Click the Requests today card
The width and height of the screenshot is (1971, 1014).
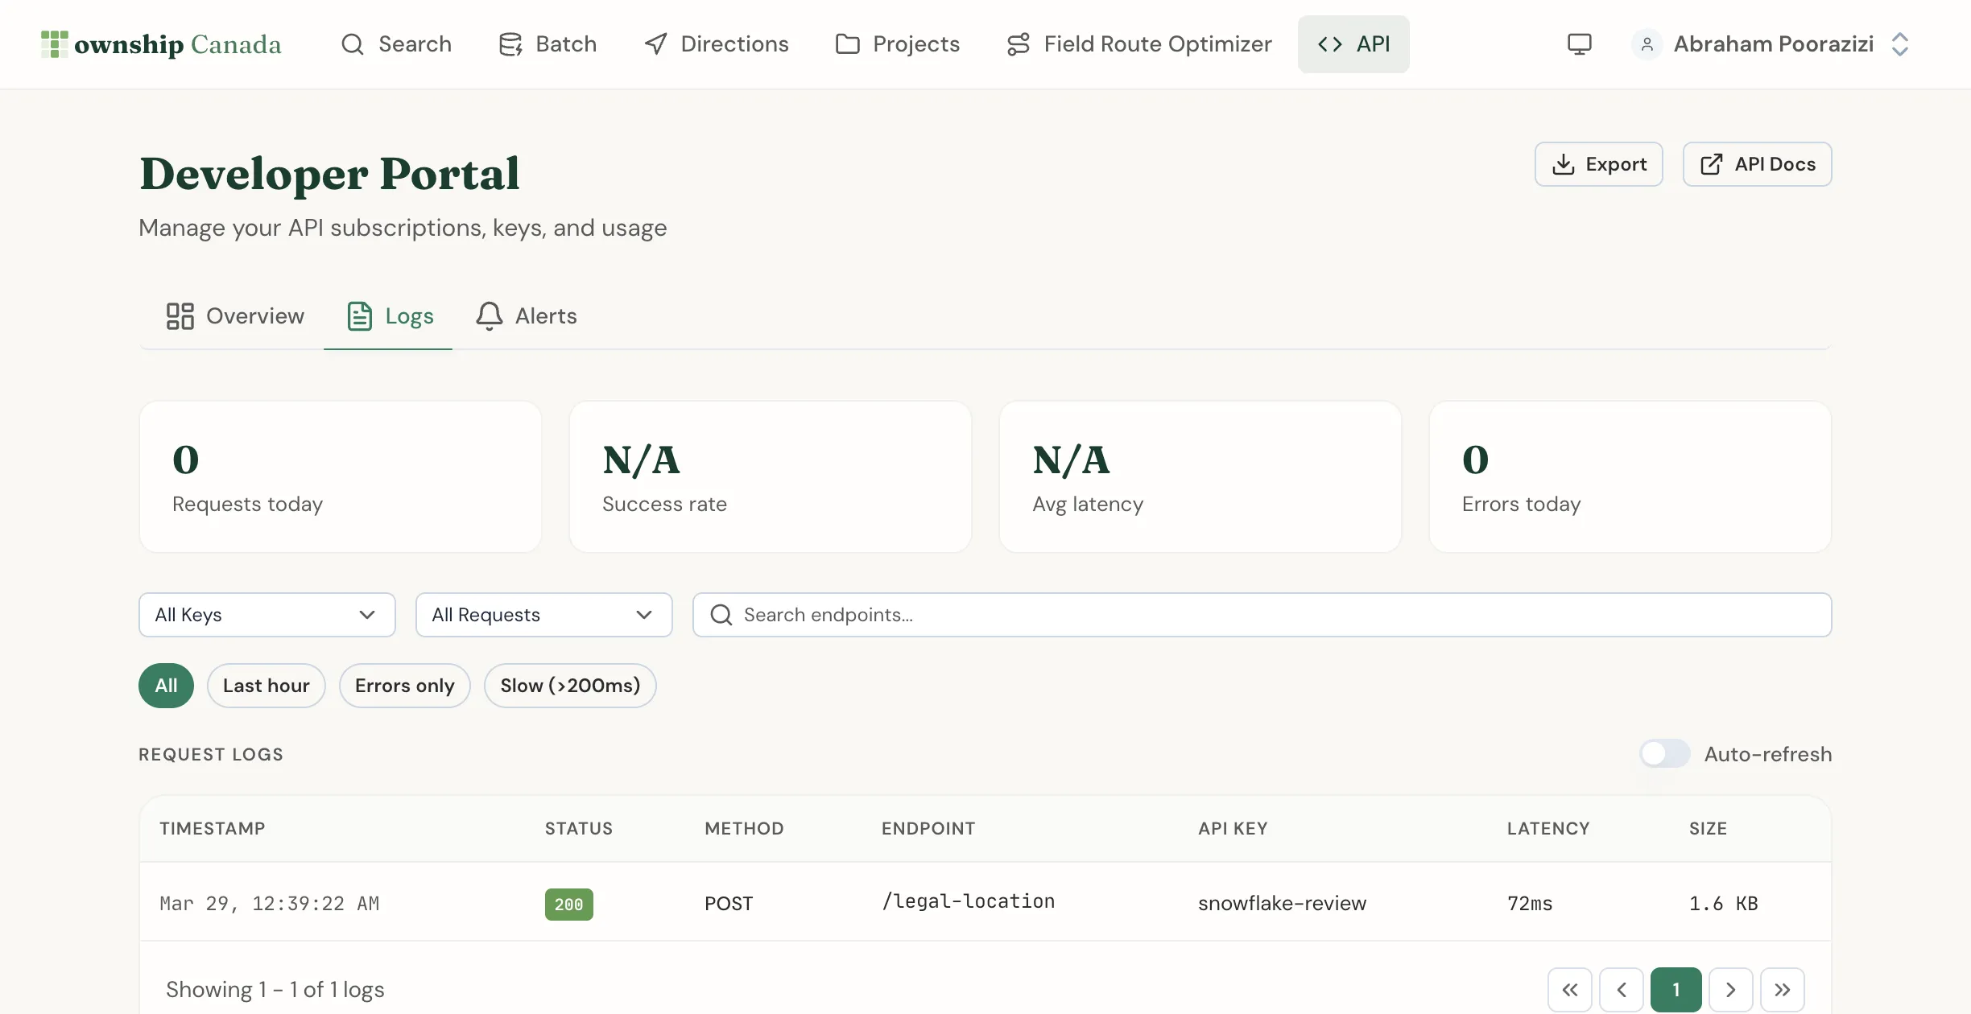(341, 477)
